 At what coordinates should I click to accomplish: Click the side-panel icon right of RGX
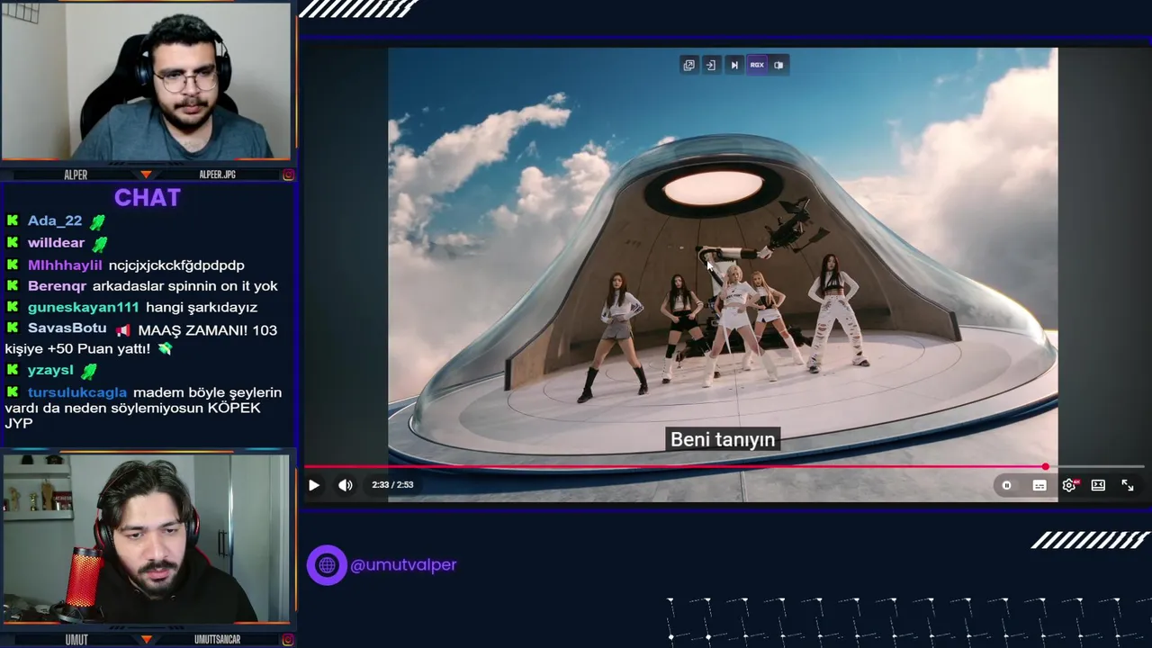coord(778,65)
